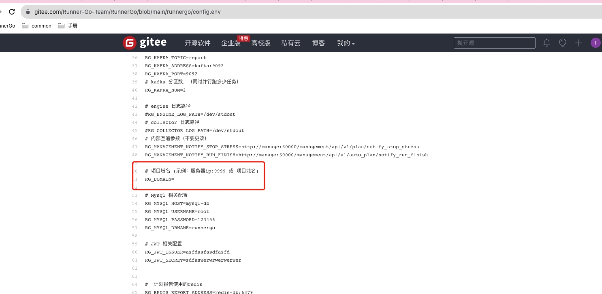This screenshot has height=294, width=602.
Task: Reload the page with the refresh icon
Action: [12, 12]
